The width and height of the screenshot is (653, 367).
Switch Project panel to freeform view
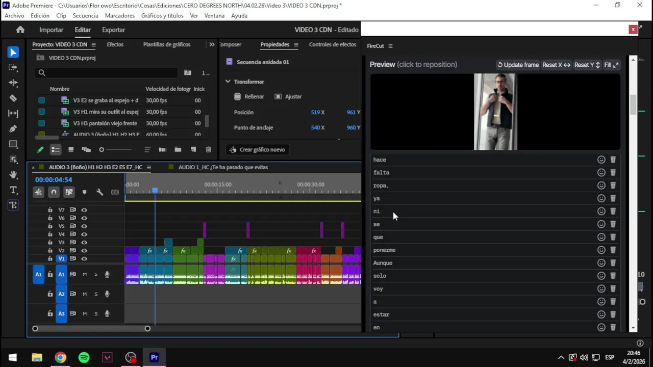tap(86, 149)
